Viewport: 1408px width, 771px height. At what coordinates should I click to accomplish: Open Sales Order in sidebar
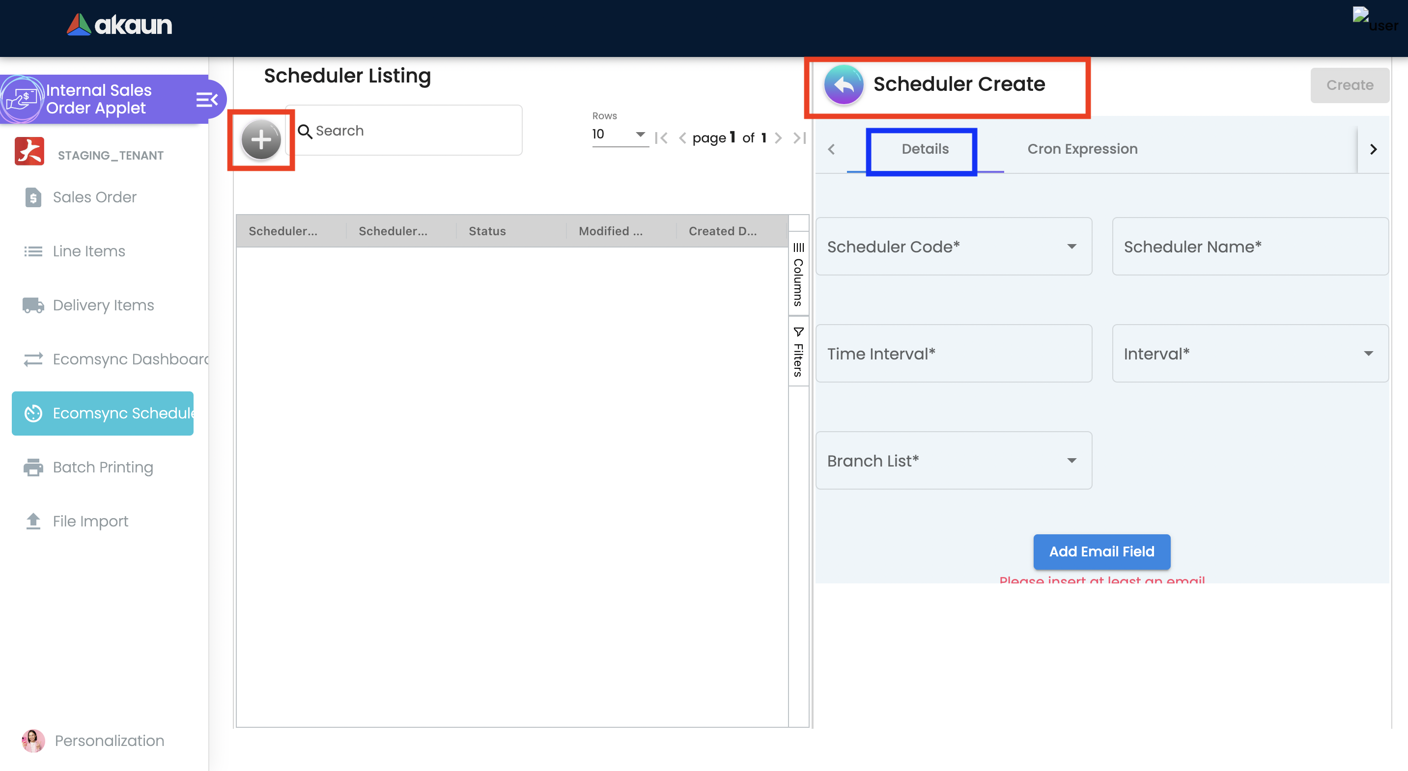[94, 197]
